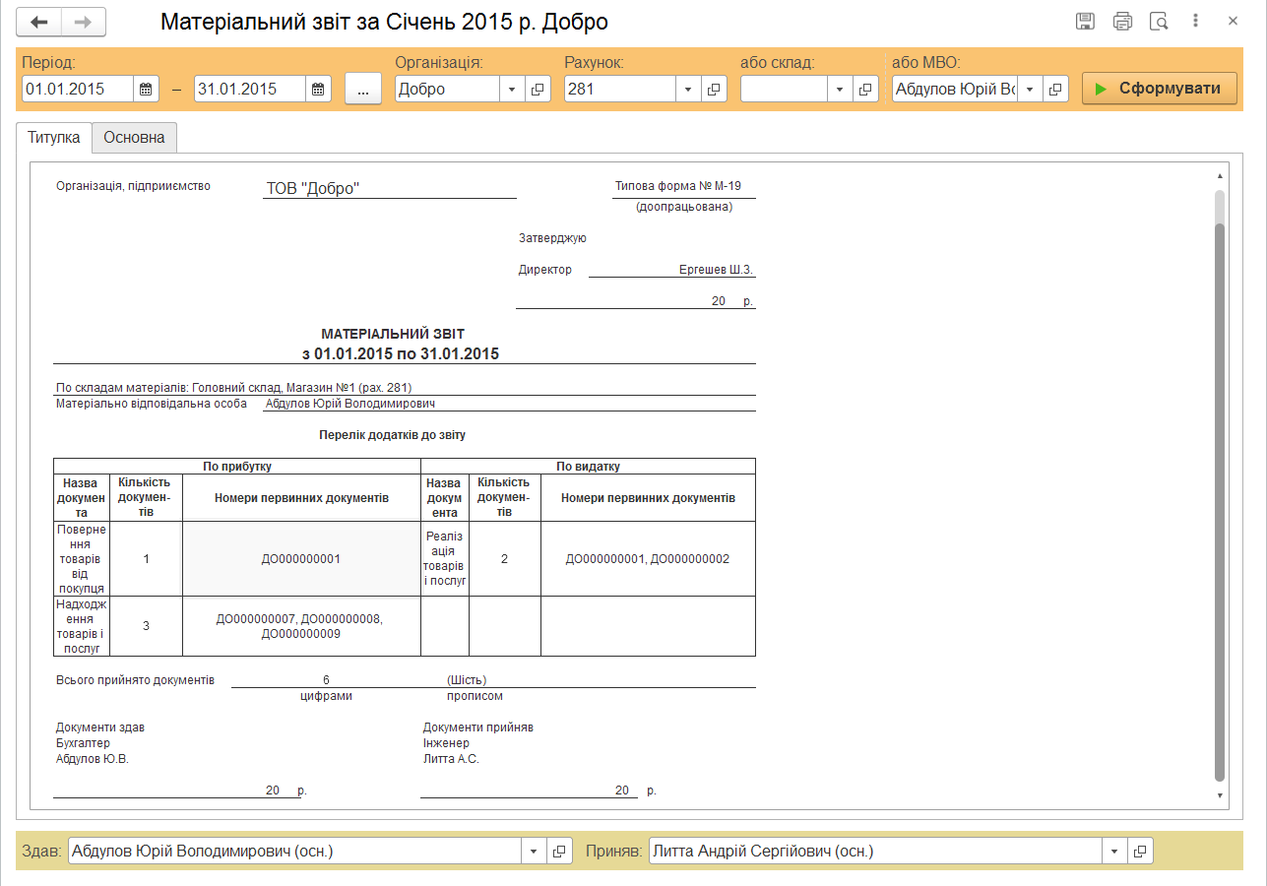The height and width of the screenshot is (886, 1267).
Task: Click the heading Перелік додатків до звіту
Action: point(392,434)
